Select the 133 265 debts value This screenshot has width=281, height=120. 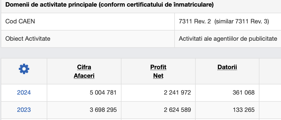point(244,110)
